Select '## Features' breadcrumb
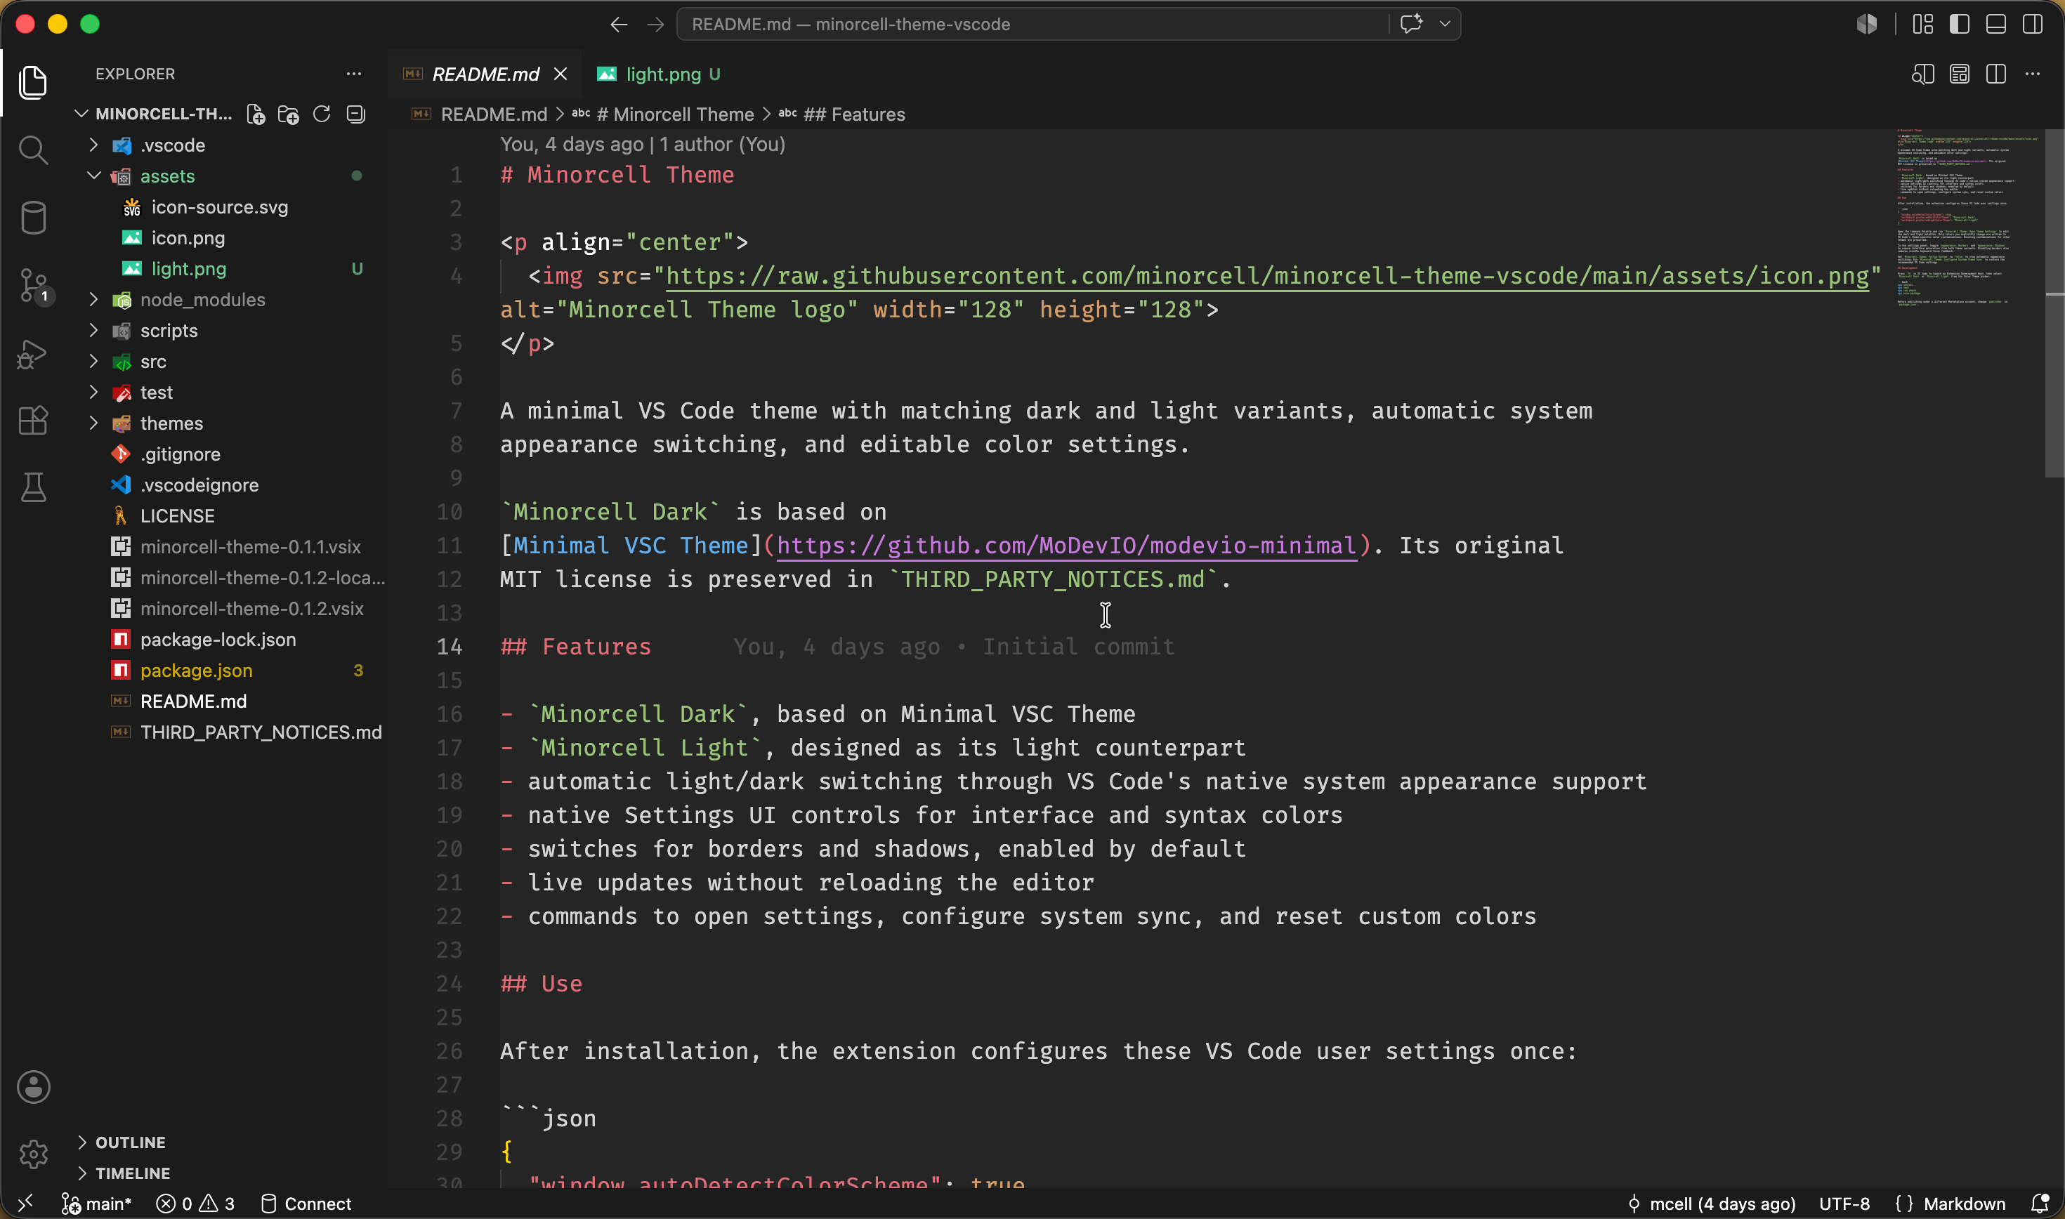This screenshot has width=2065, height=1219. point(854,114)
